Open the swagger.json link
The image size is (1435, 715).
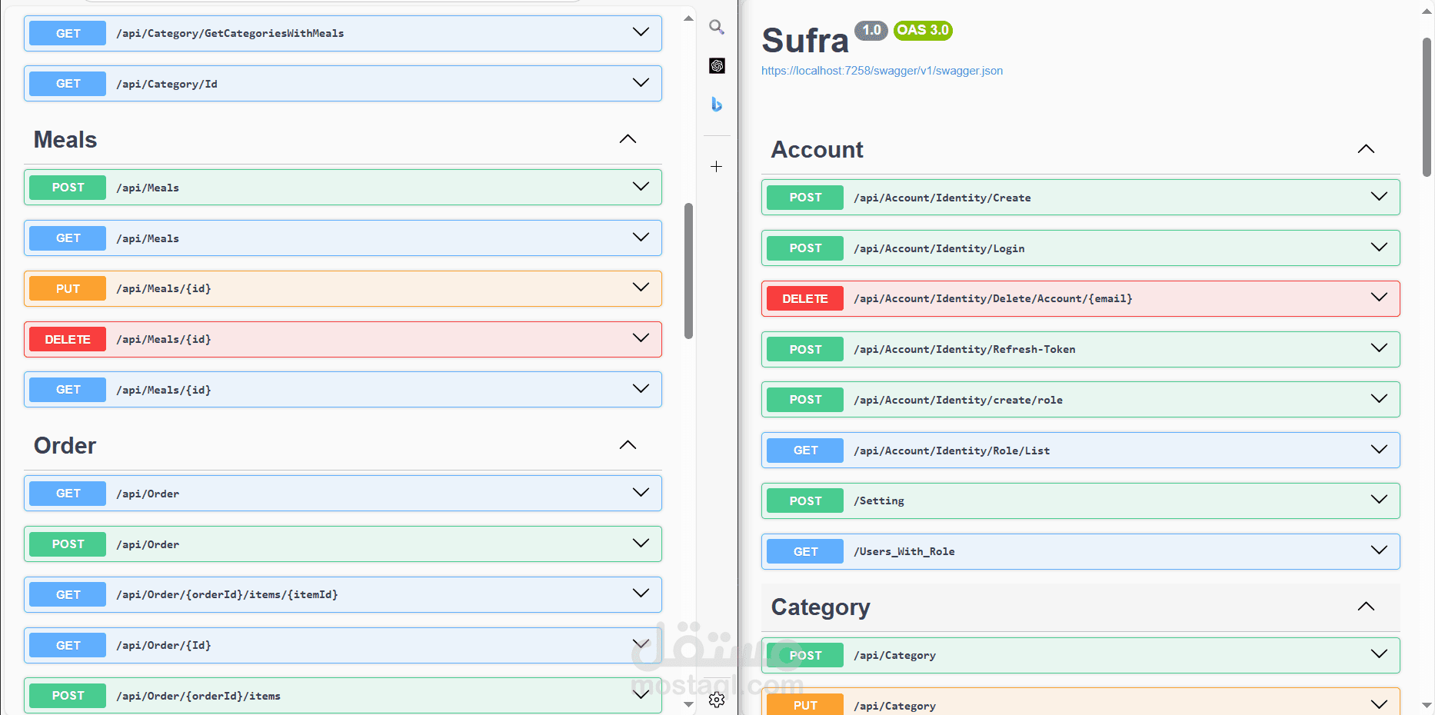(x=881, y=71)
